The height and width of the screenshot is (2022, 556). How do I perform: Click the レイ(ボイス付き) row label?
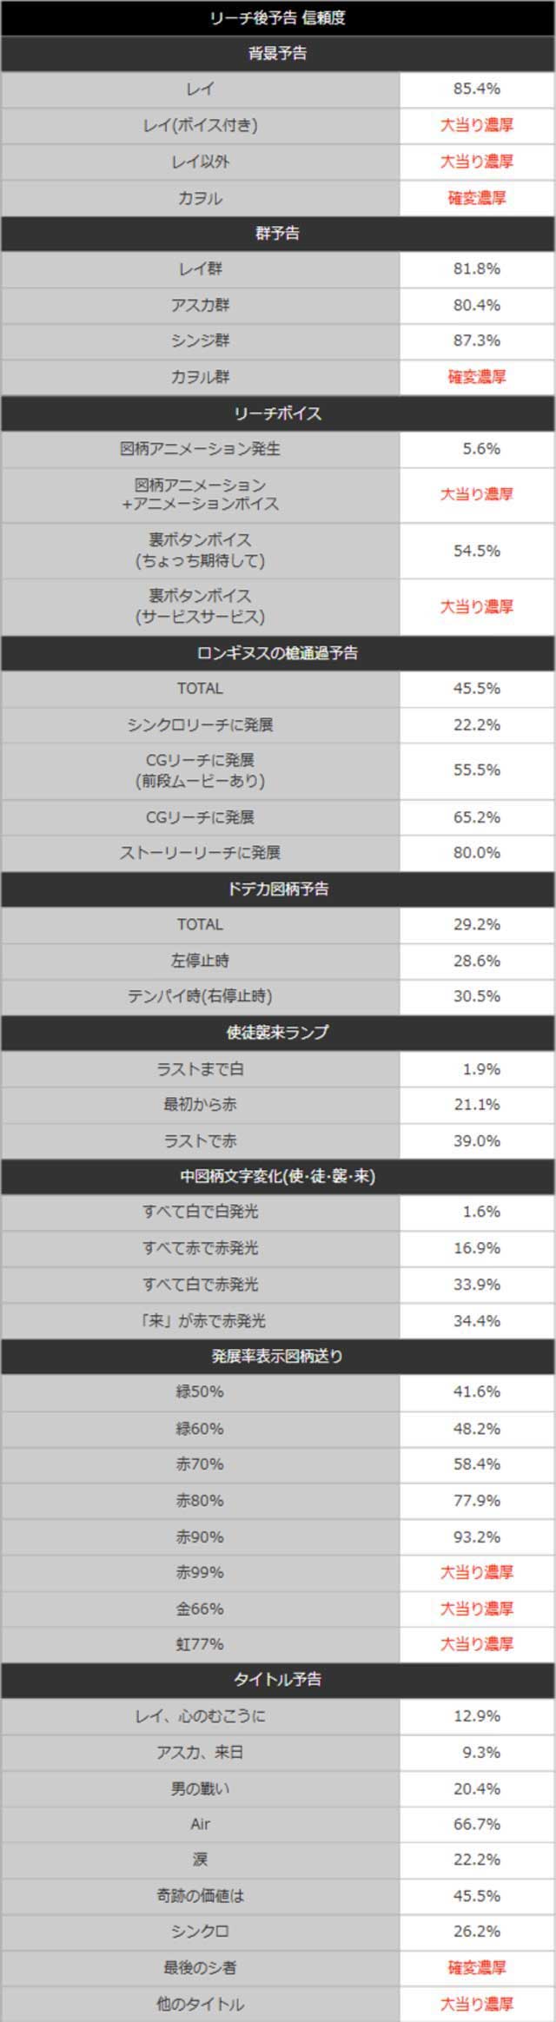tap(200, 125)
